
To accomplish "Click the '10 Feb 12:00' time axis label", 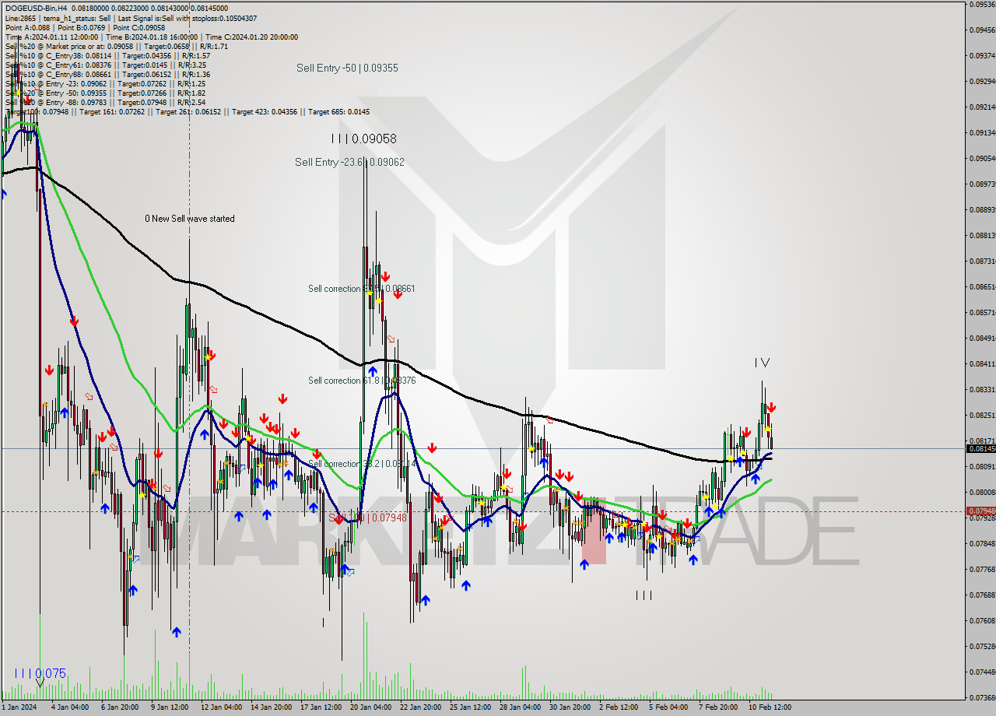I will tap(770, 707).
